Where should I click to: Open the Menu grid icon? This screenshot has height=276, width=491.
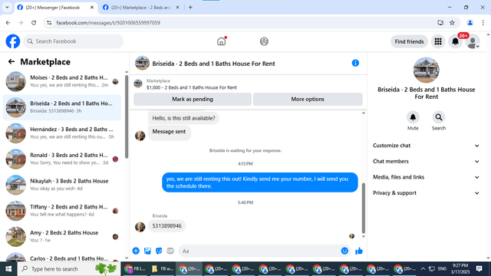[438, 41]
